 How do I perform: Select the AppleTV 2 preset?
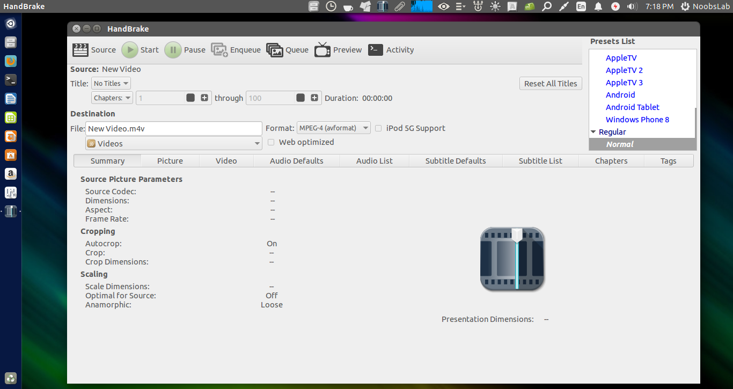click(624, 70)
